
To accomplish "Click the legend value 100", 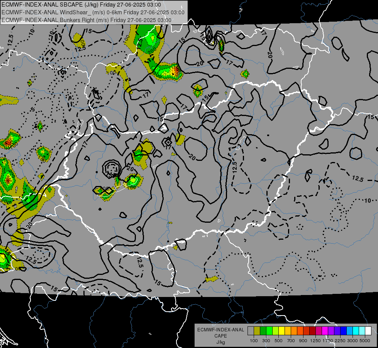I will point(254,341).
